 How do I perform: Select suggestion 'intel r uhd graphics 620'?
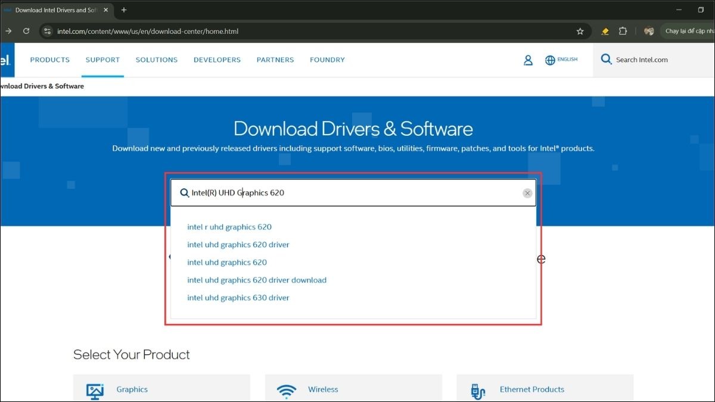tap(229, 227)
